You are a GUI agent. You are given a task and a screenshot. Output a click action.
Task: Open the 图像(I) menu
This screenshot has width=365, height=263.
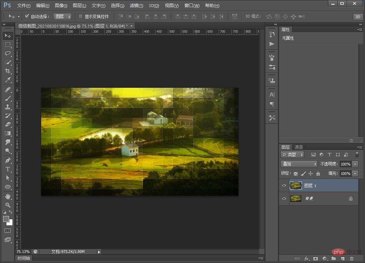pos(61,6)
